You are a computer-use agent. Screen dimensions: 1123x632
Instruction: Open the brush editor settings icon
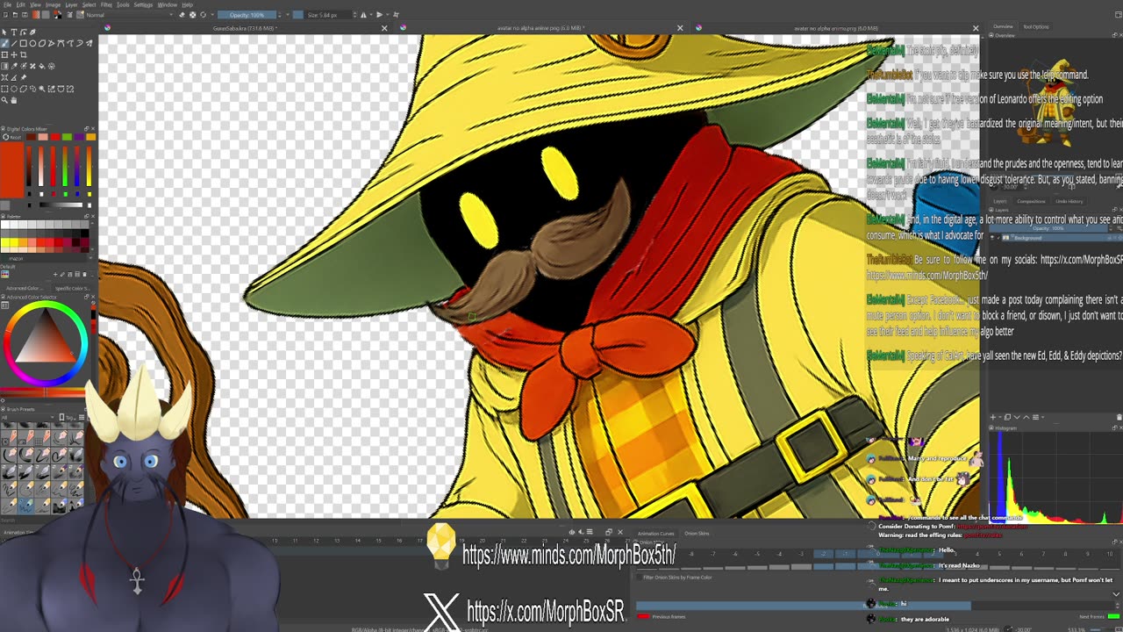(x=69, y=15)
